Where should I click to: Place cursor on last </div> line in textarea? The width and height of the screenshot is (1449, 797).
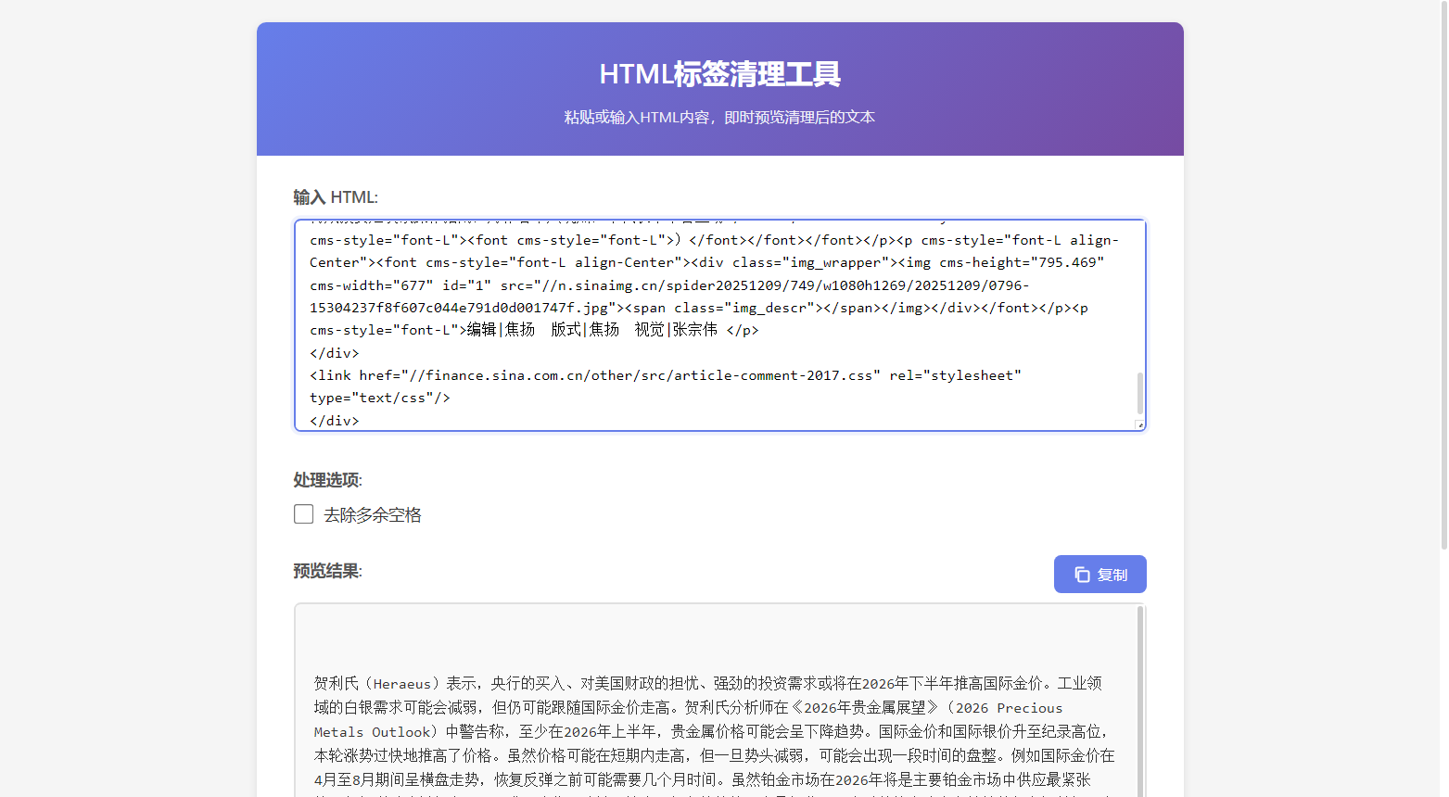[335, 421]
